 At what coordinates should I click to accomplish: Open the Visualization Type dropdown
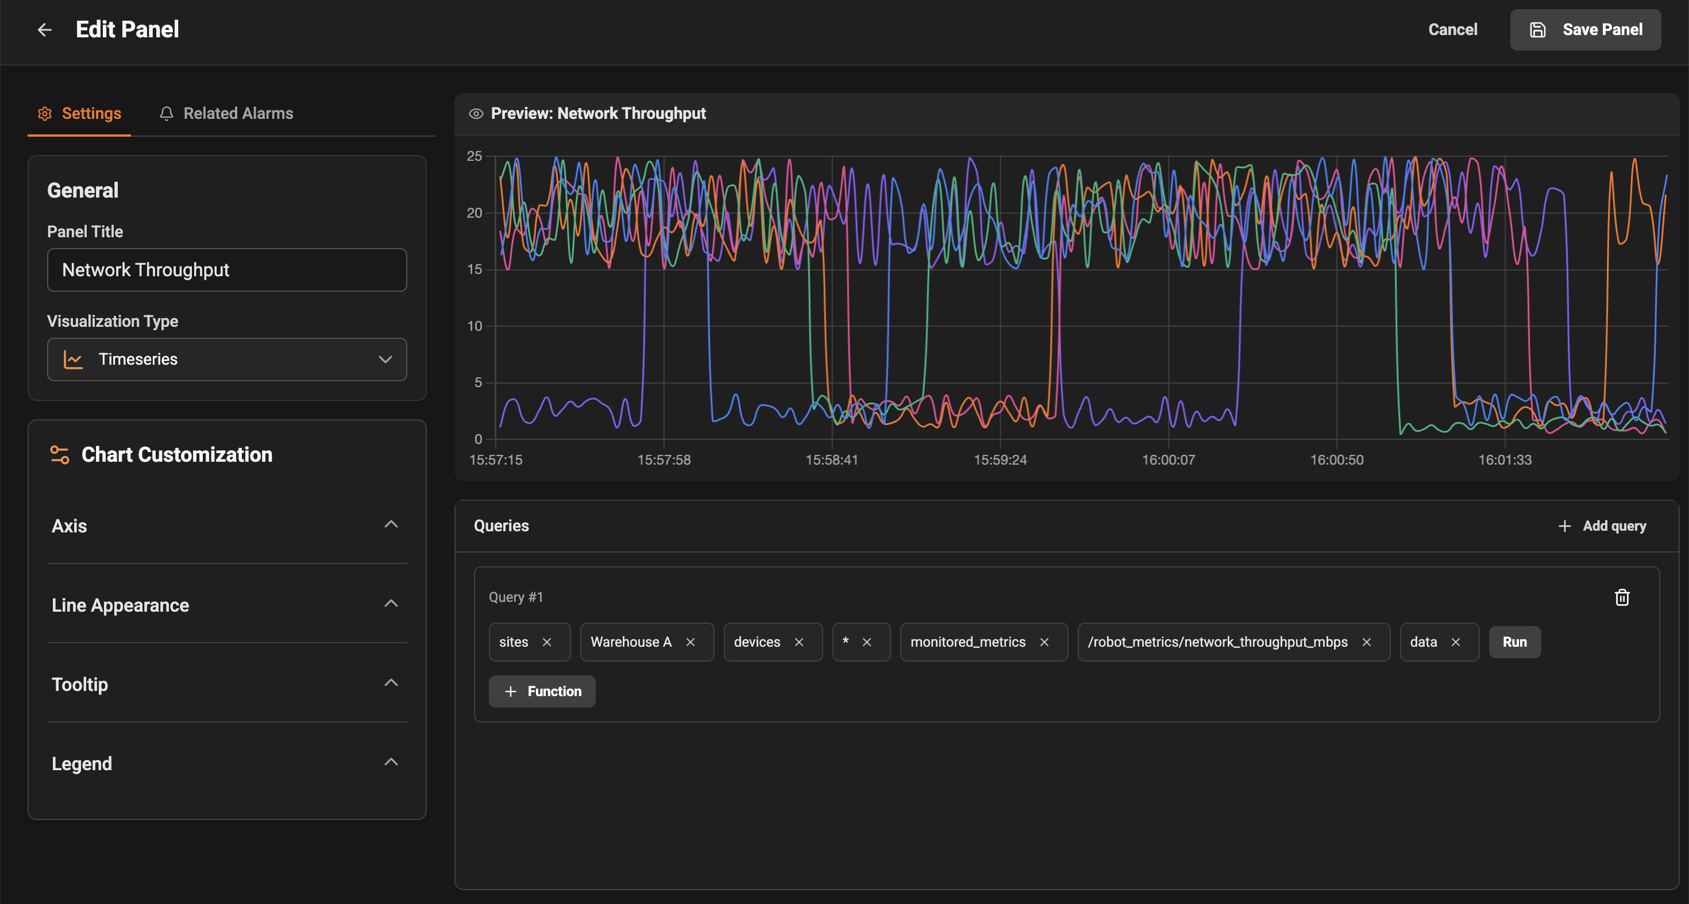[227, 359]
